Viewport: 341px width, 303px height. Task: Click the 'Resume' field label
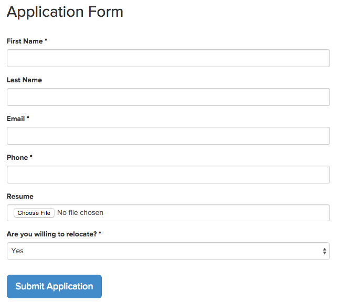click(x=20, y=197)
